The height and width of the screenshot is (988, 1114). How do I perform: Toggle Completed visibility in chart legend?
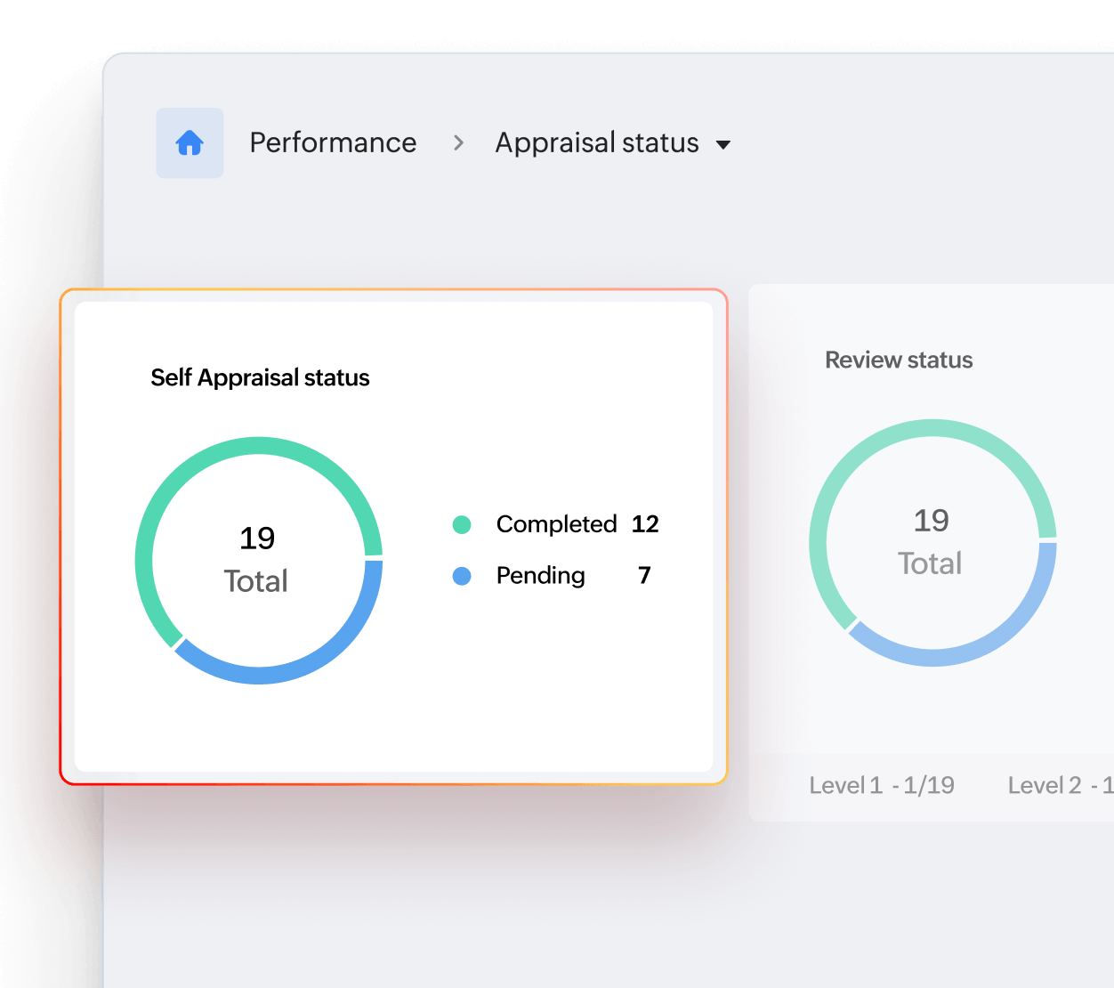click(x=556, y=524)
